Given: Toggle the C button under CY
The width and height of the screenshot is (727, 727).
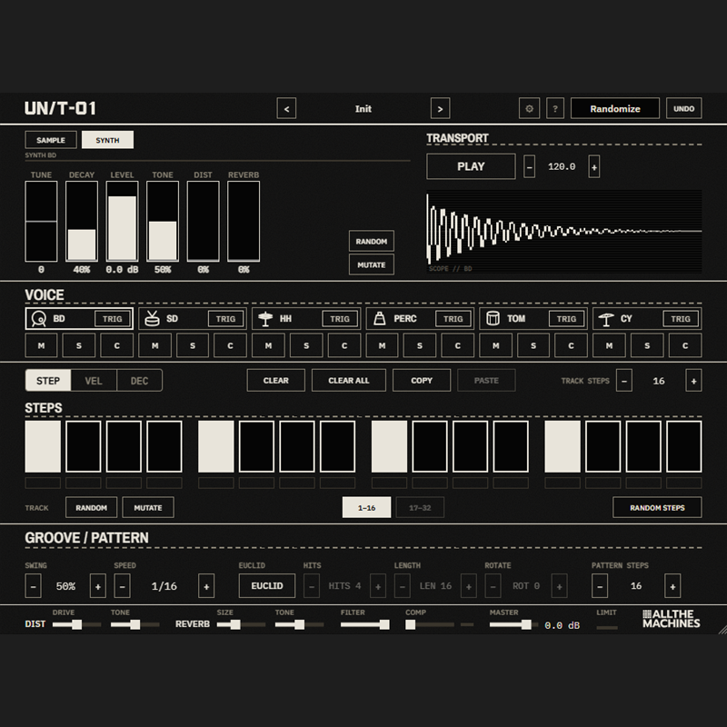Looking at the screenshot, I should (685, 345).
